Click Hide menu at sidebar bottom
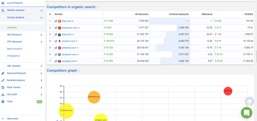The height and width of the screenshot is (121, 257). click(x=13, y=119)
